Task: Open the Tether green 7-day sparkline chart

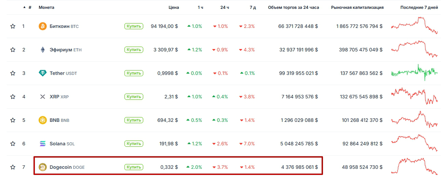Action: pyautogui.click(x=414, y=72)
